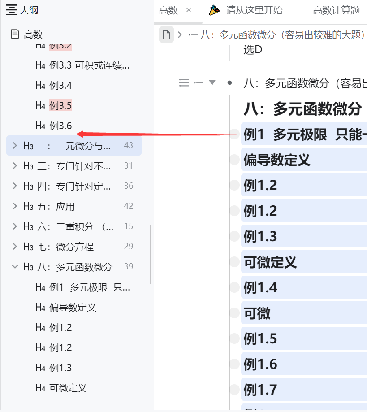This screenshot has width=367, height=412.
Task: Click the party popper icon on 请从这里开始 tab
Action: pos(212,10)
